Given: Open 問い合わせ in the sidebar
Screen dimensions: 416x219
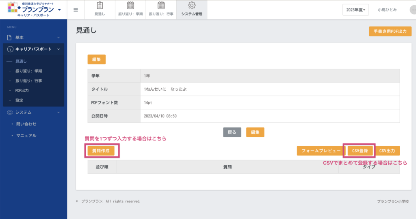Looking at the screenshot, I should (x=26, y=124).
